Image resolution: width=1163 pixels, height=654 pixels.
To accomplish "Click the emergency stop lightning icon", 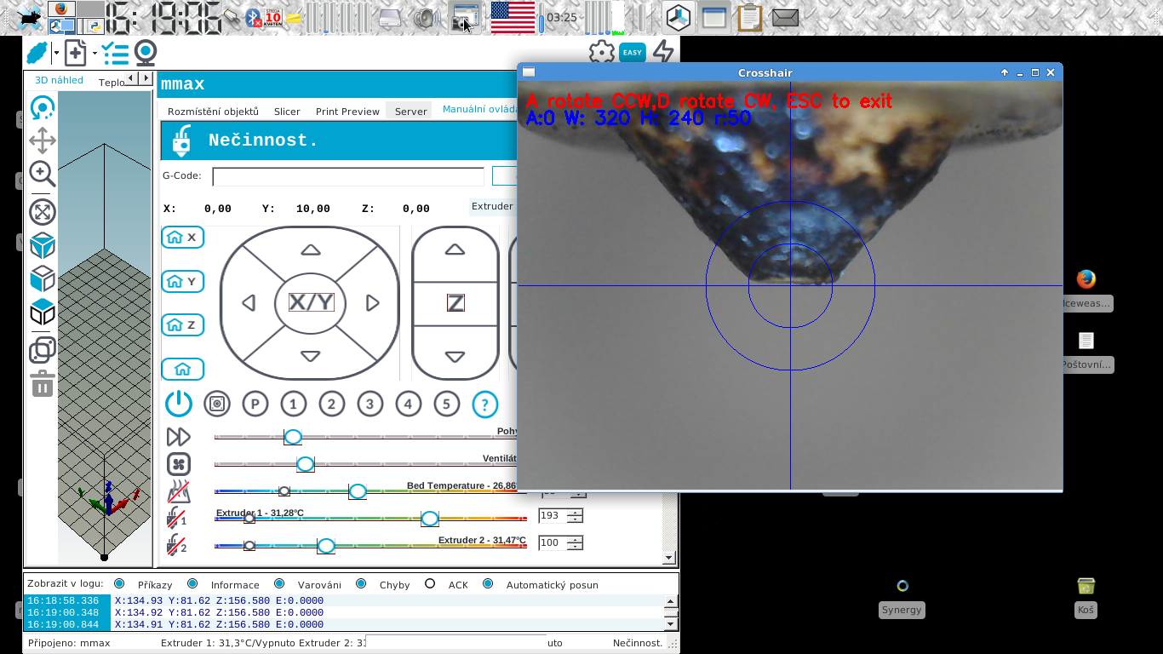I will tap(663, 53).
